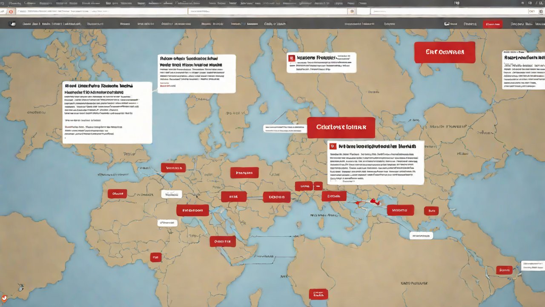Click the red square icon in the center-right popup card
The width and height of the screenshot is (545, 307).
[x=333, y=147]
